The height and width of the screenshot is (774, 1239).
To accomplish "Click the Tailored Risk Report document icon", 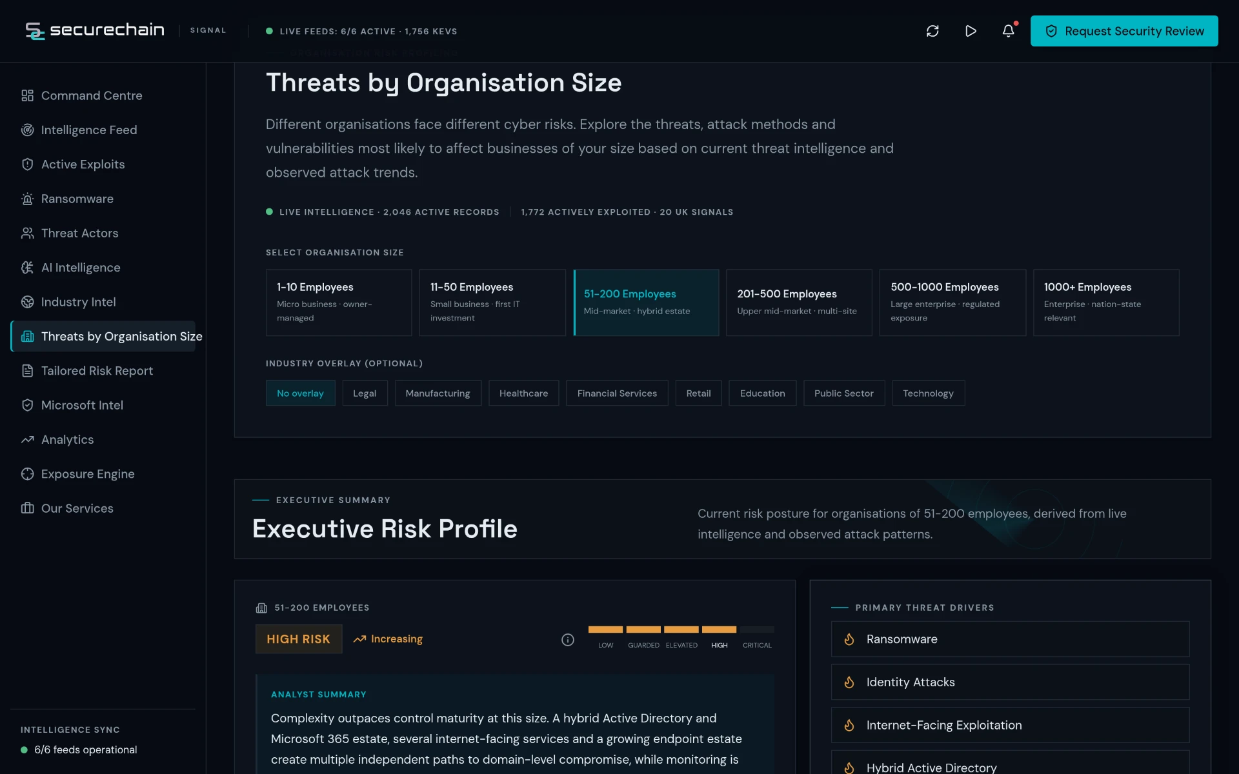I will [27, 371].
